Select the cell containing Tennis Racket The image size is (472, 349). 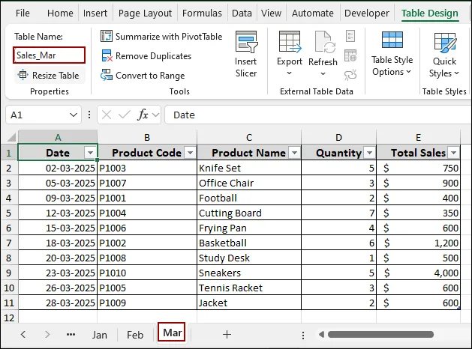click(249, 288)
